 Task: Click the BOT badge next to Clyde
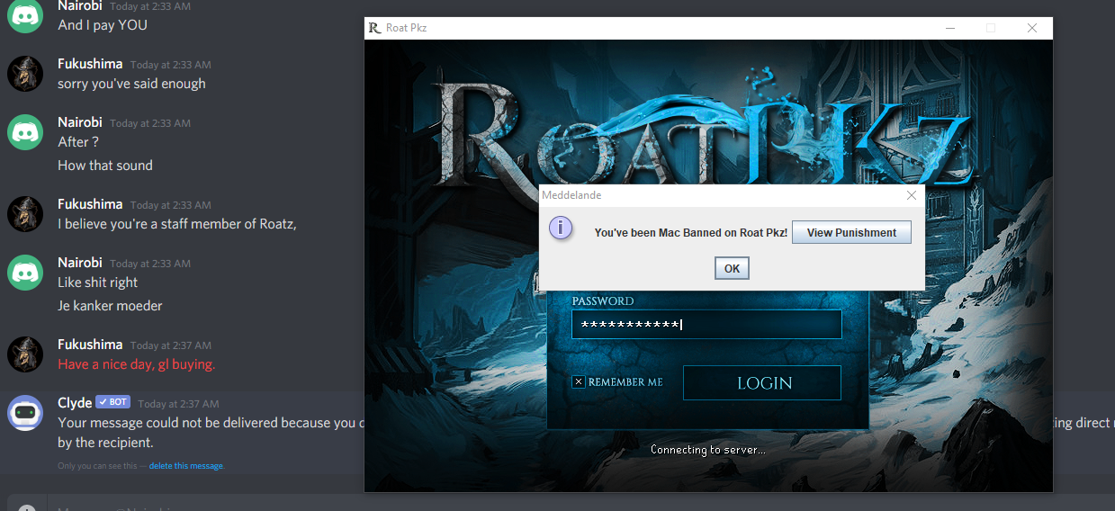tap(113, 402)
